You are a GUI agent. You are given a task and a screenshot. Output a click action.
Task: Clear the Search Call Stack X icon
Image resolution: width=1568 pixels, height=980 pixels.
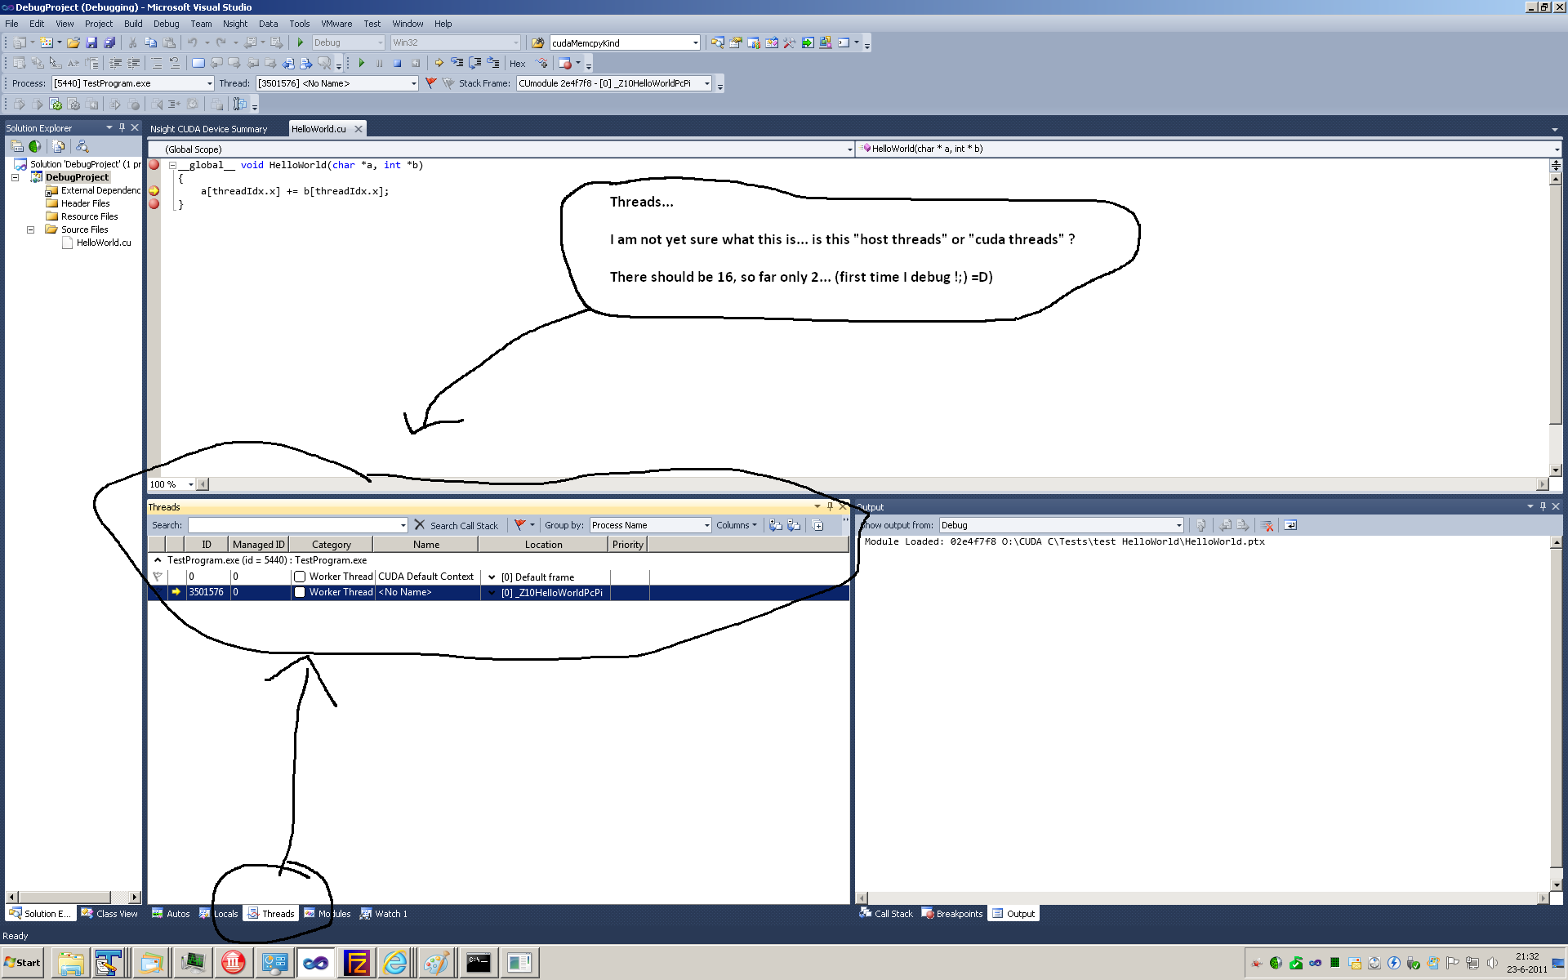pyautogui.click(x=420, y=525)
